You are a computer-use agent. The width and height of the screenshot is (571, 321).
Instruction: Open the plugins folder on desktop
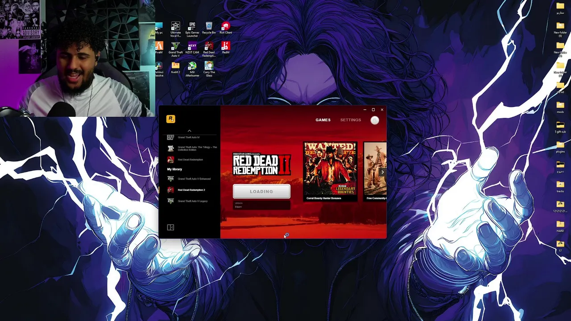(x=560, y=147)
